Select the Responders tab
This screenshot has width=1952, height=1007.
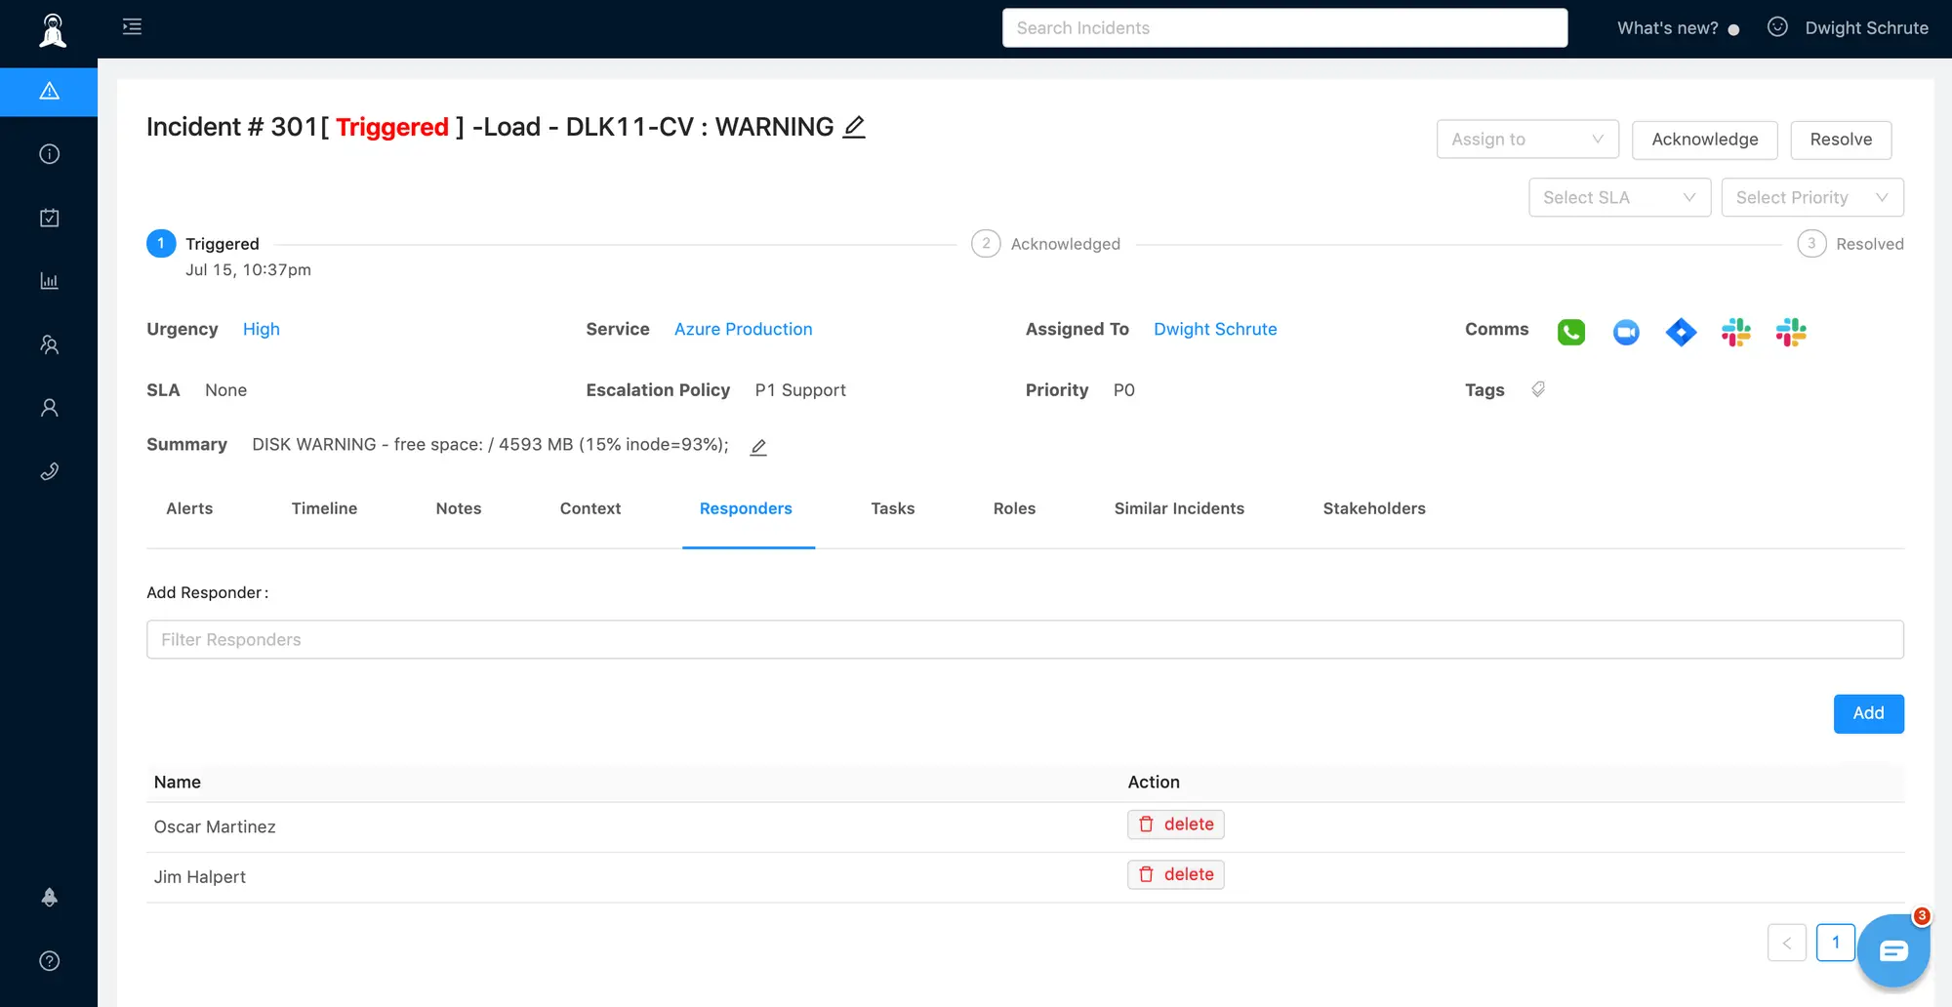(x=746, y=508)
